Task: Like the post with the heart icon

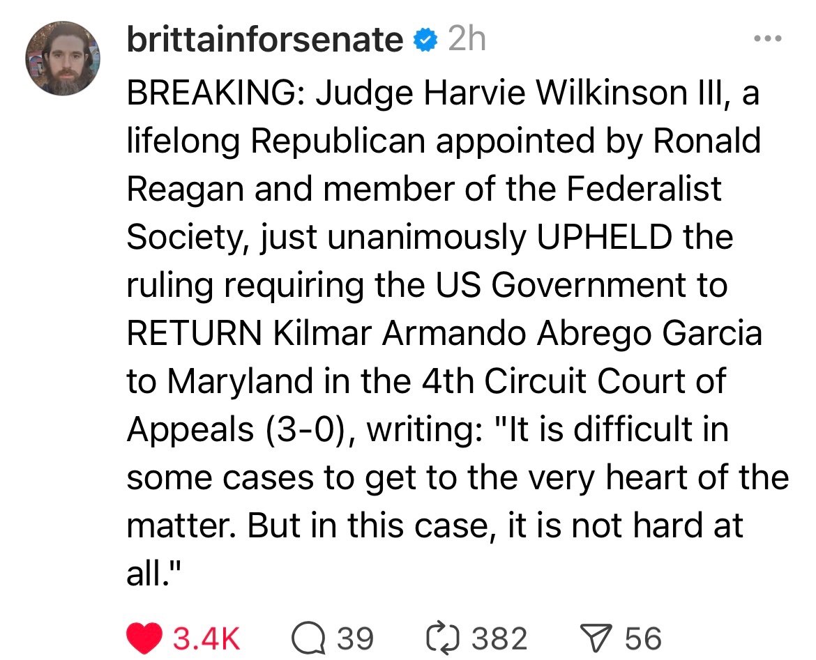Action: click(x=144, y=638)
